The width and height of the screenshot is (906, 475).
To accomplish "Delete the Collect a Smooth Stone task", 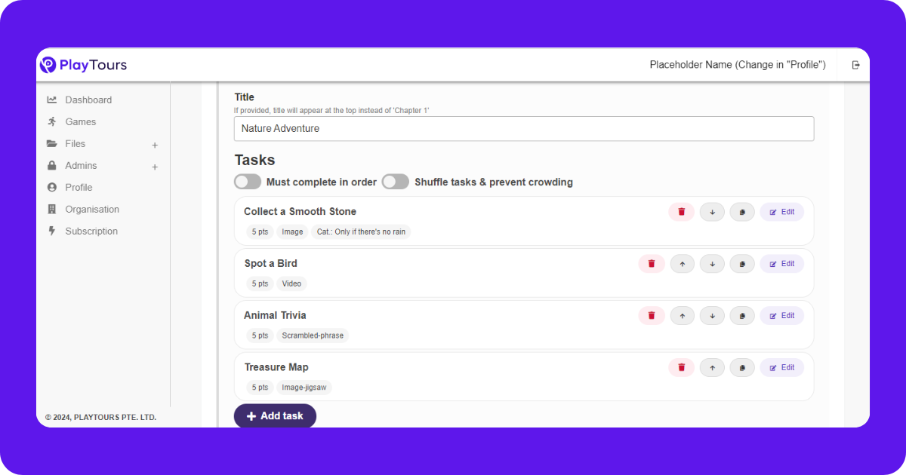I will pos(681,212).
